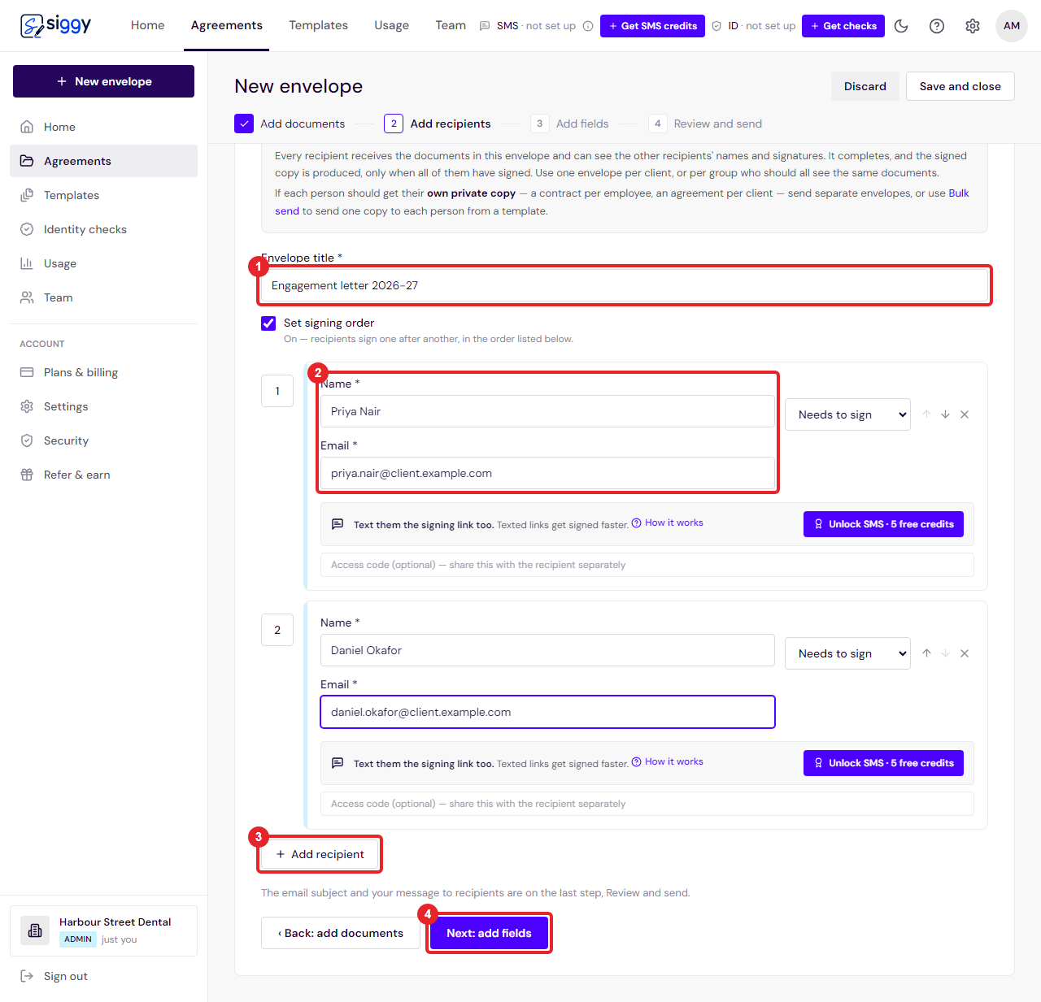This screenshot has width=1041, height=1002.
Task: Open Security in the sidebar
Action: (x=103, y=440)
